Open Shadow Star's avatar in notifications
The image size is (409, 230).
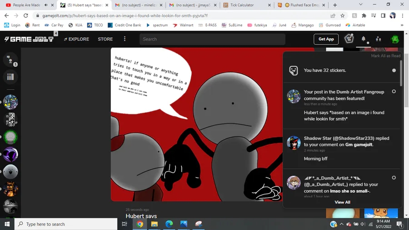[294, 143]
